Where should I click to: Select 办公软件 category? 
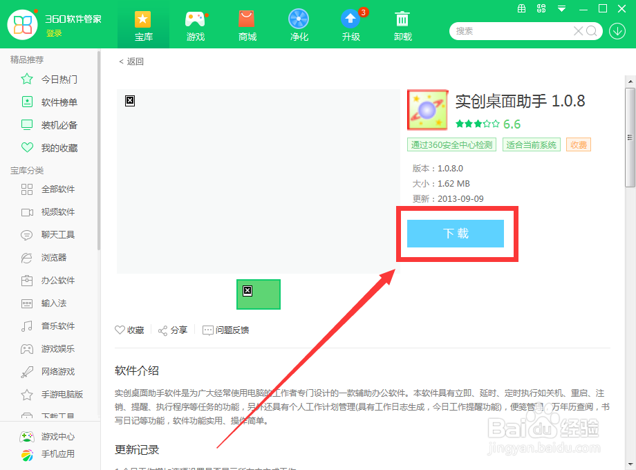tap(49, 280)
